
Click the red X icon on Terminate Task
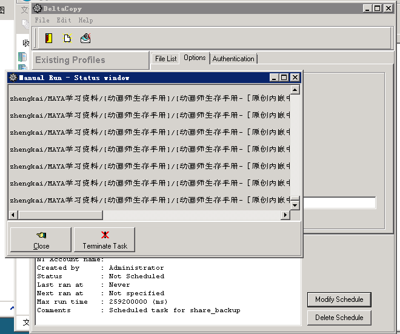(105, 235)
